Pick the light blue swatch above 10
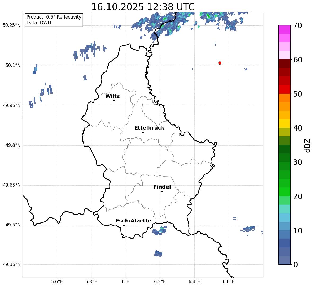 tap(285, 226)
